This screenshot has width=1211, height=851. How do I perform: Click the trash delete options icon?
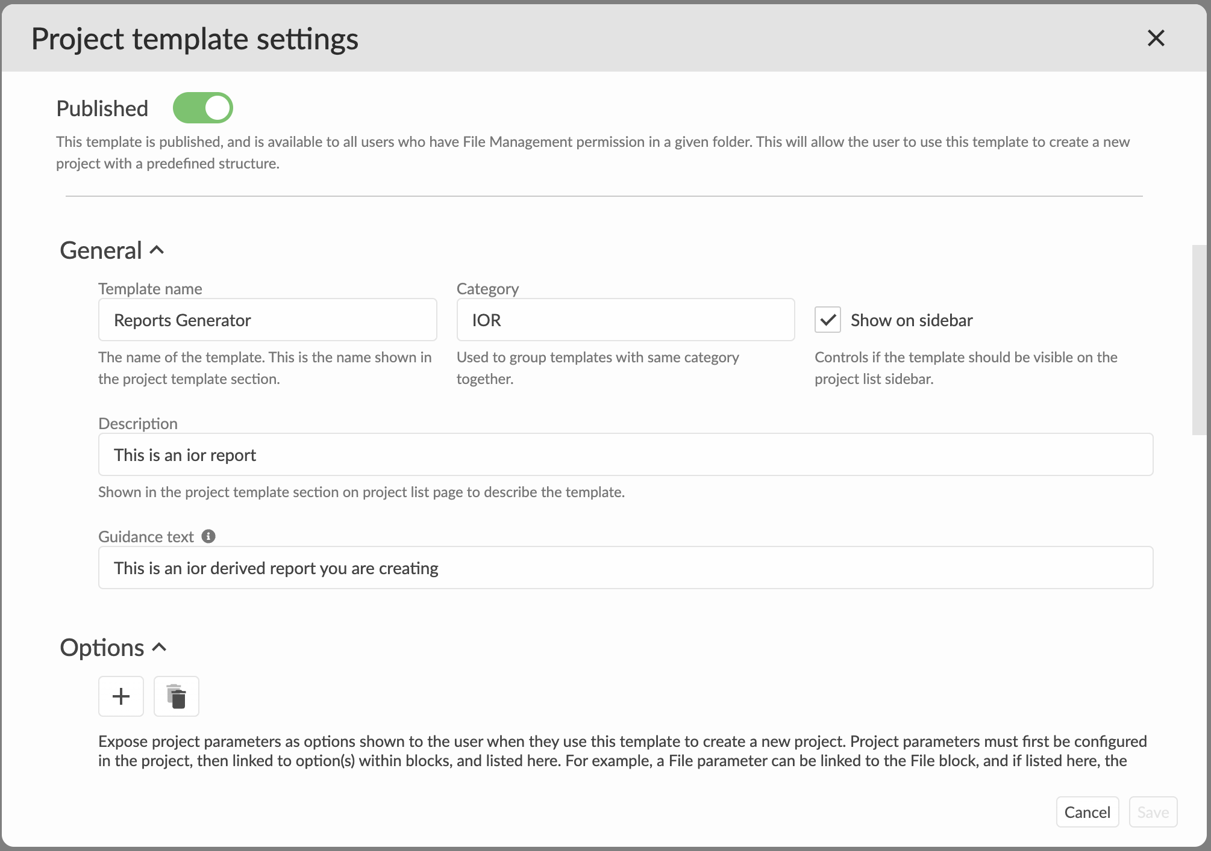click(x=177, y=696)
